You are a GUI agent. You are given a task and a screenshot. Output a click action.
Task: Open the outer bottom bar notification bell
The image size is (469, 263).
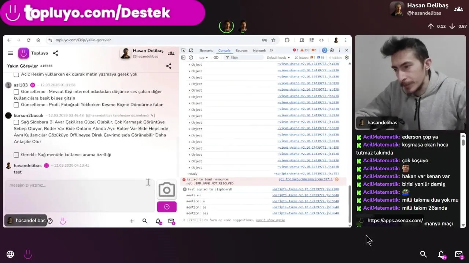(x=441, y=254)
